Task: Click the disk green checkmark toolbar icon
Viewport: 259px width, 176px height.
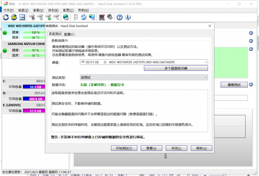Action: pos(48,17)
